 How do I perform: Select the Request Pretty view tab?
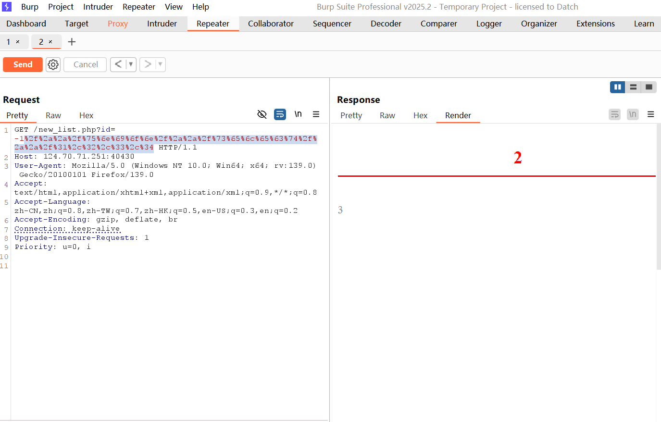(17, 115)
